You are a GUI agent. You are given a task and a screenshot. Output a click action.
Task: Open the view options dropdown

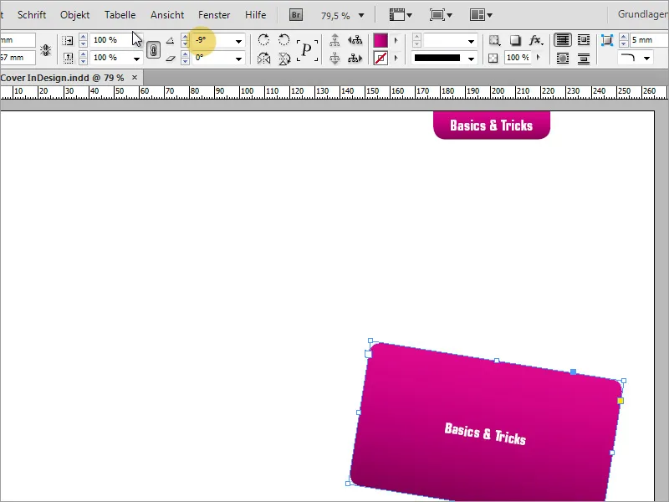[x=401, y=15]
